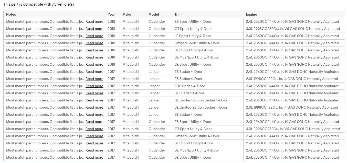Screen dimensions: 347x163
Task: Click Read more in Lancer SE Sedan row
Action: pyautogui.click(x=94, y=115)
